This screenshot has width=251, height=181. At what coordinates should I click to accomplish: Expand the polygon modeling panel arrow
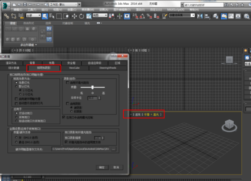(36, 45)
